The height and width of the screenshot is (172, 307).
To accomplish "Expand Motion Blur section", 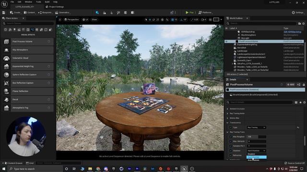I will 227,118.
